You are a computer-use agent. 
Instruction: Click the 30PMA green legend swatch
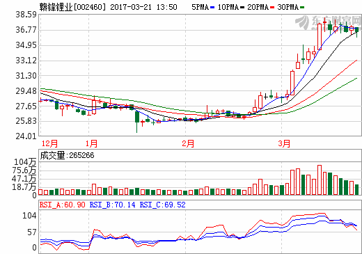click(x=302, y=8)
